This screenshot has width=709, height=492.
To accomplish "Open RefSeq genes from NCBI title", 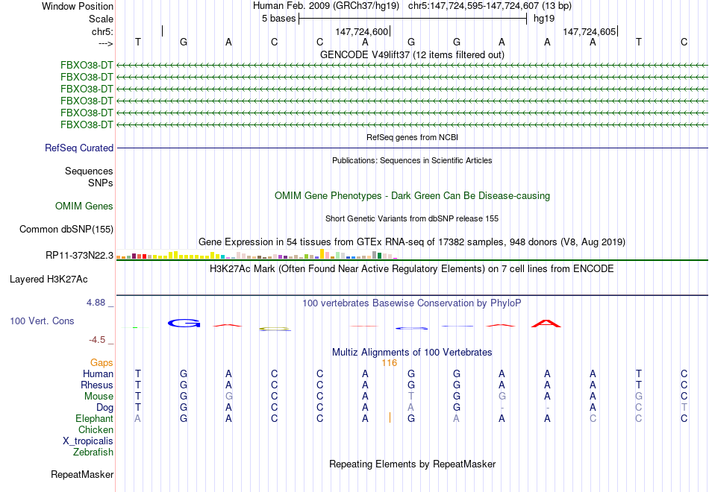I will pos(412,137).
